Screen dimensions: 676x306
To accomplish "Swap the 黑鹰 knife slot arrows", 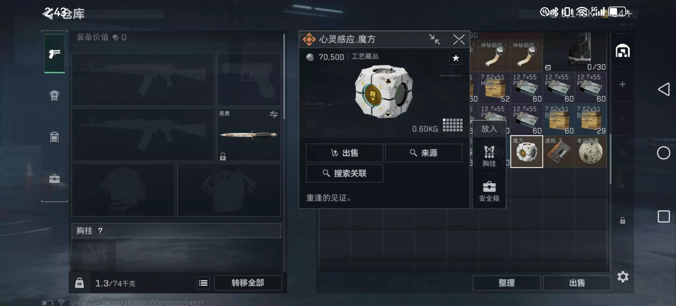I will [273, 114].
